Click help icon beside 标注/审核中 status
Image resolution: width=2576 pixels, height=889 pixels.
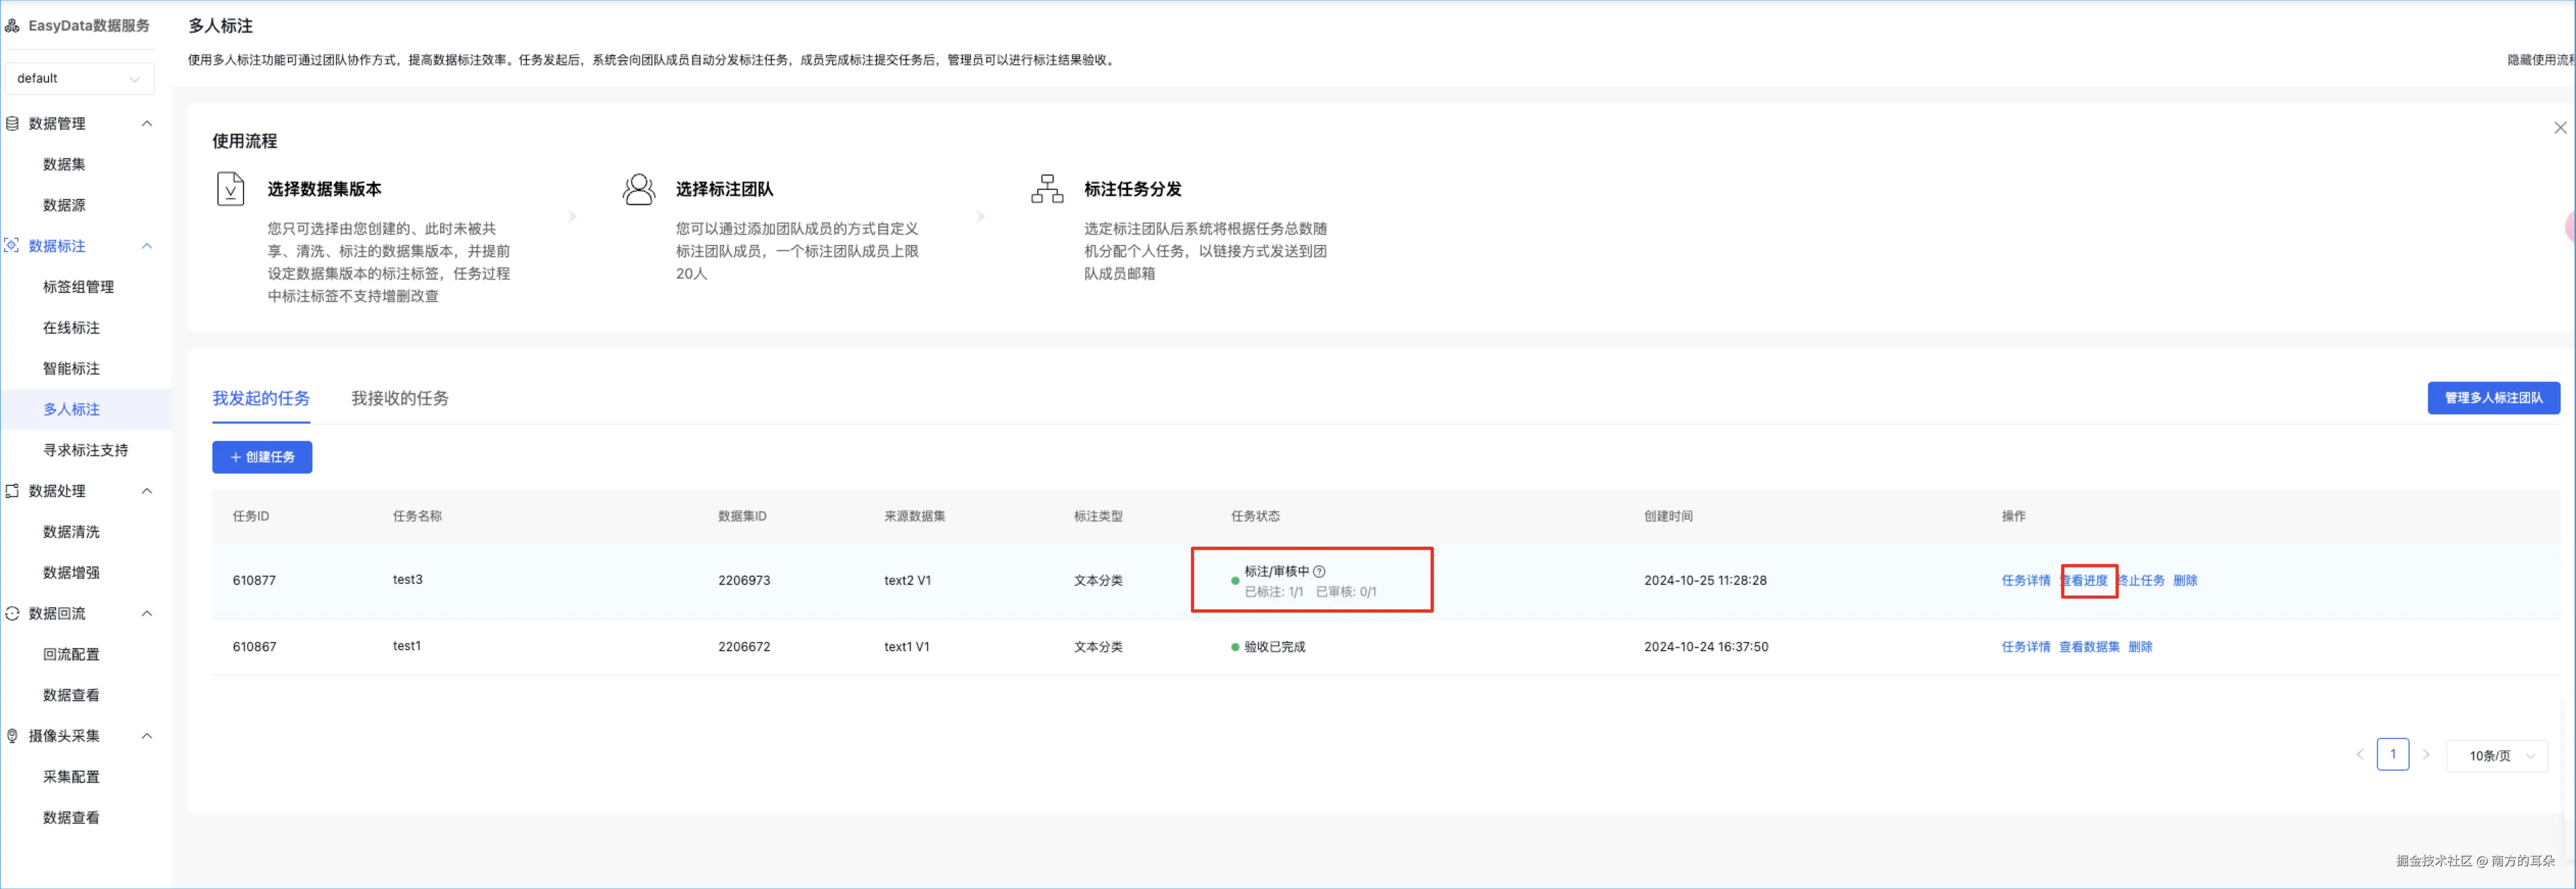[x=1319, y=572]
